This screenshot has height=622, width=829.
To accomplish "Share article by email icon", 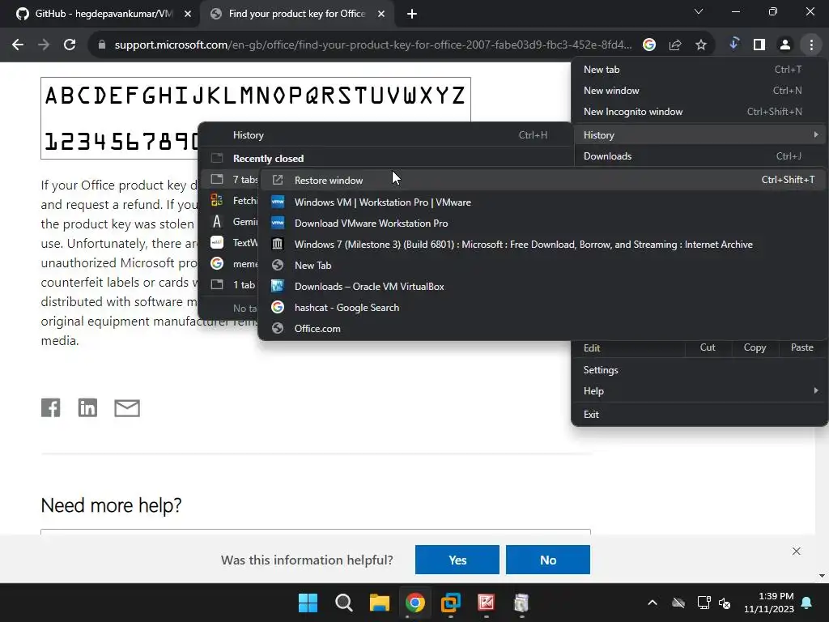I will point(127,408).
